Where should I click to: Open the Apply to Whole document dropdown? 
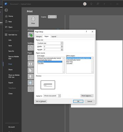60,96
